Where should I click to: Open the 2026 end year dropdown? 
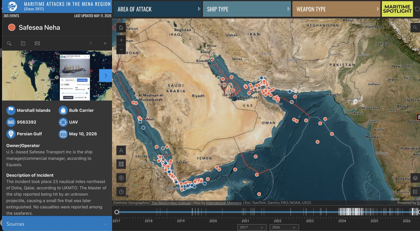[x=284, y=227]
